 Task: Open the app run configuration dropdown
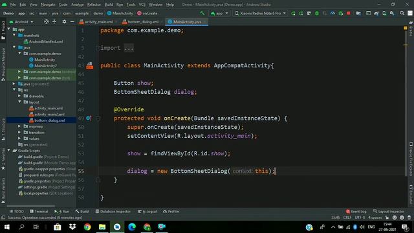[219, 13]
